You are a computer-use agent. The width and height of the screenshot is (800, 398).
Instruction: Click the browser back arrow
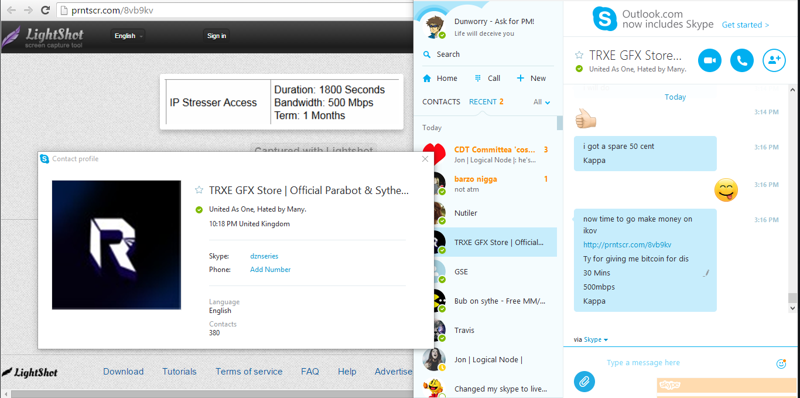pyautogui.click(x=11, y=10)
